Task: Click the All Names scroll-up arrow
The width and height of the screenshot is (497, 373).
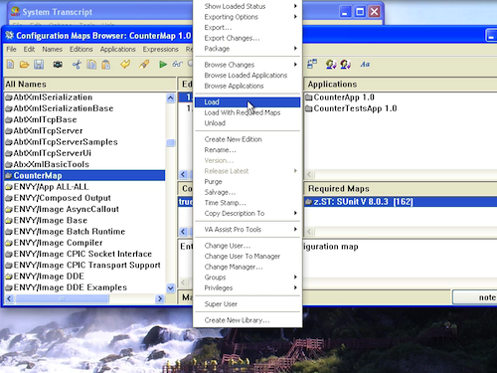Action: coord(171,97)
